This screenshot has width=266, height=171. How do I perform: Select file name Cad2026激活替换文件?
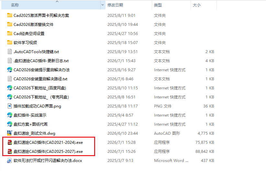(x=33, y=25)
